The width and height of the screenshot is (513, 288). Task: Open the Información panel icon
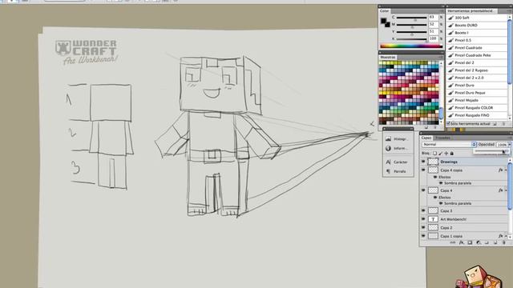388,148
